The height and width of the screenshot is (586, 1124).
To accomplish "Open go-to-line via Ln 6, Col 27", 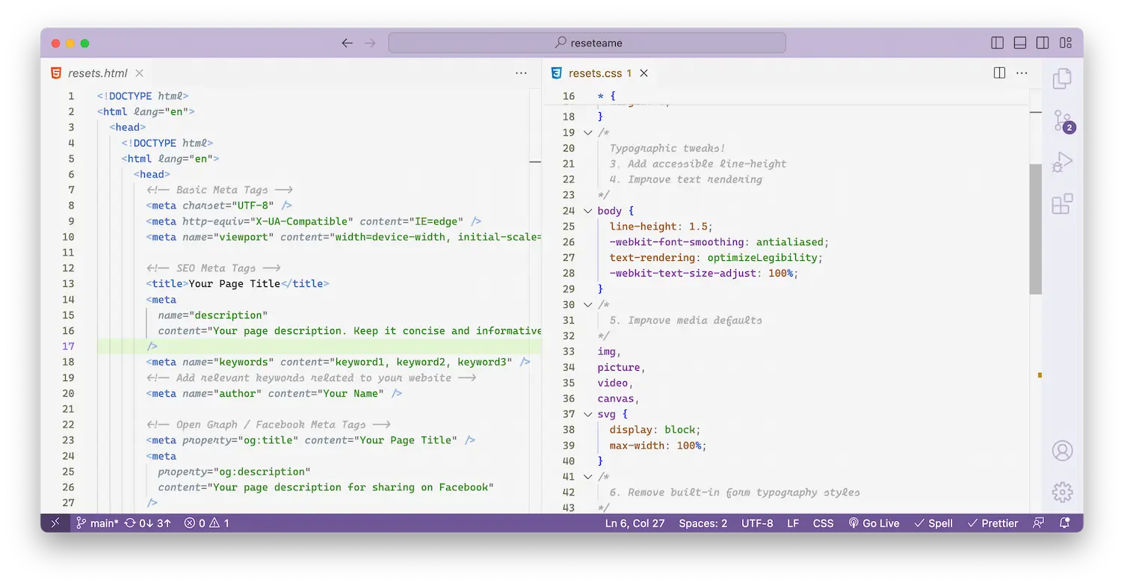I will click(634, 523).
